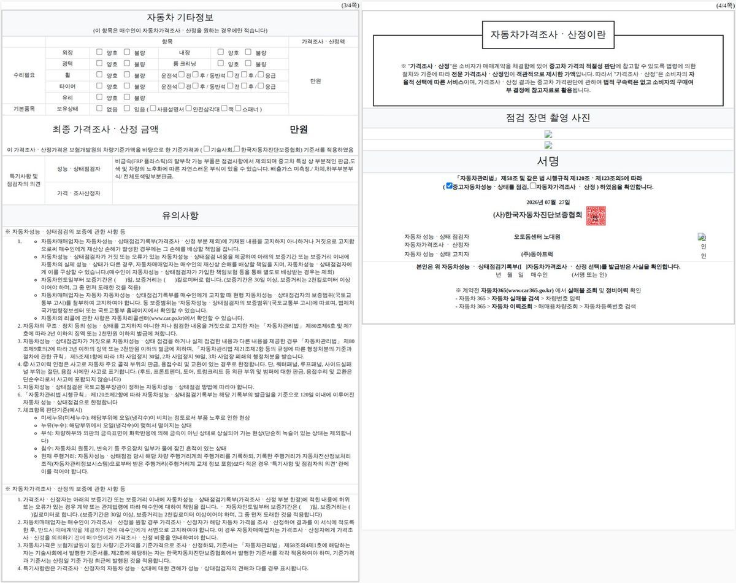
Task: Check 불량 for 광택
Action: 127,63
